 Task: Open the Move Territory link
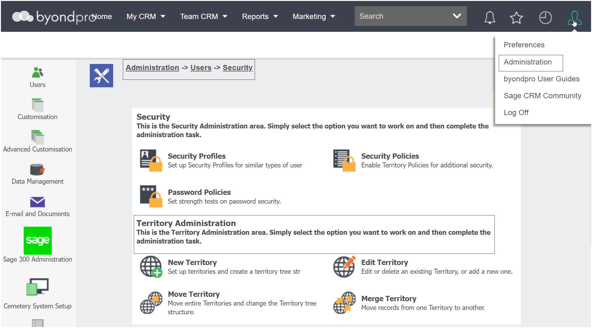coord(194,294)
